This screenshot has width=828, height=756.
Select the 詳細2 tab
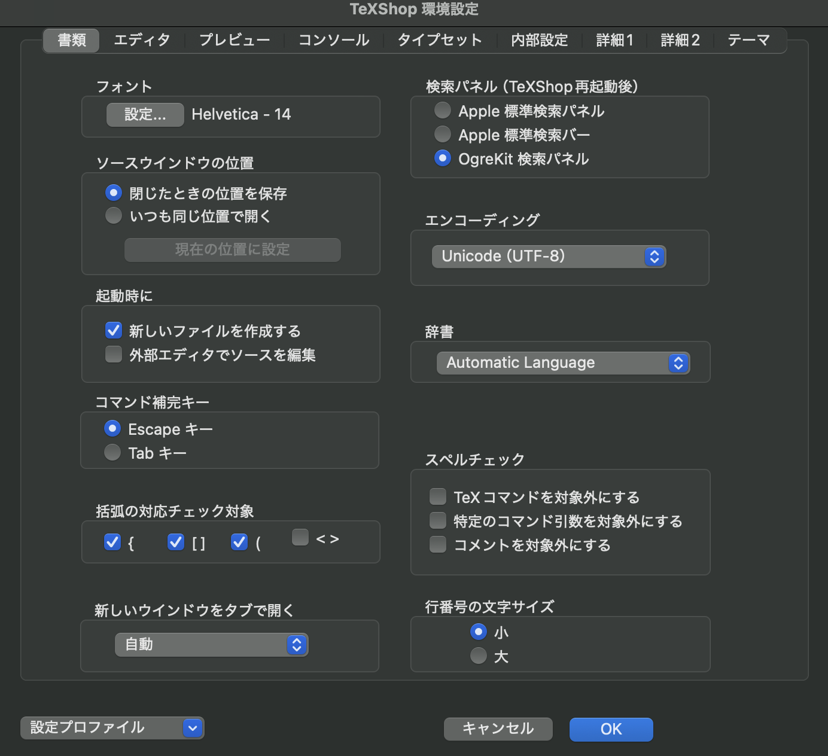(x=680, y=40)
